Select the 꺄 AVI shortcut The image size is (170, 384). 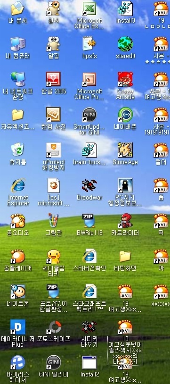[161, 256]
